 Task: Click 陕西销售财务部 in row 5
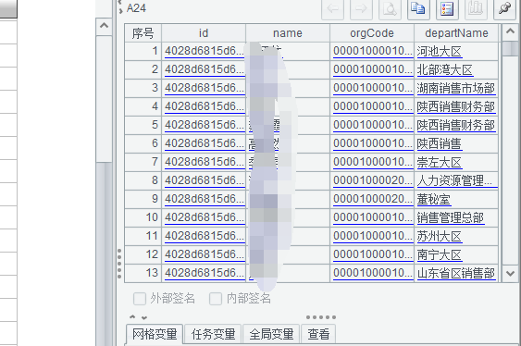click(456, 125)
